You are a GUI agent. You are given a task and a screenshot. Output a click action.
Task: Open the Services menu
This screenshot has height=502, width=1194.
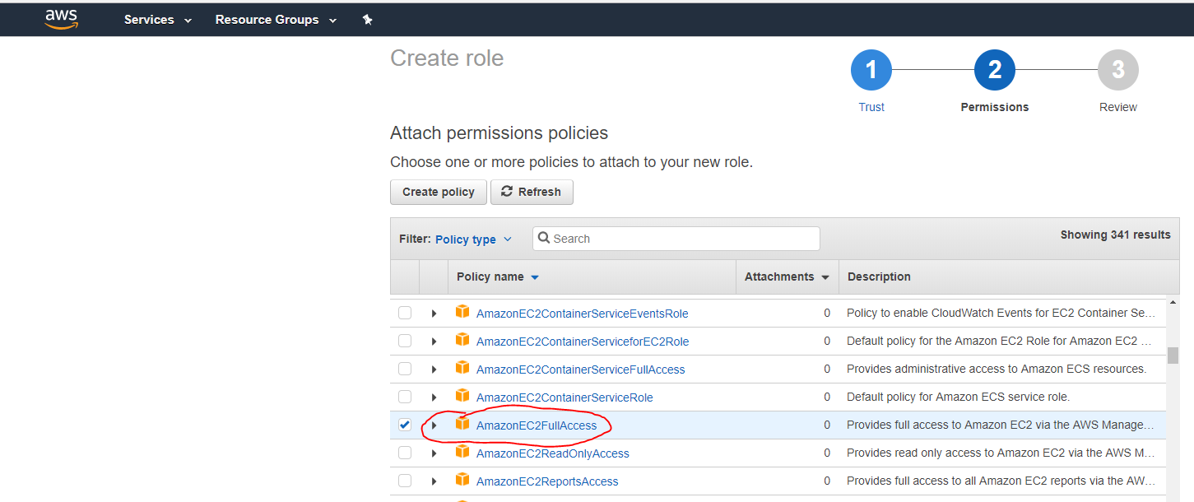tap(158, 20)
